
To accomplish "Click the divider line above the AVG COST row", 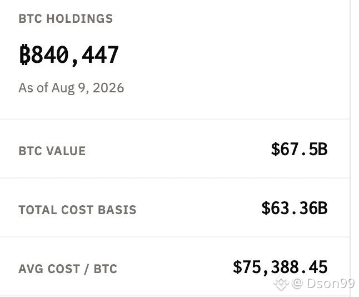I will [x=175, y=237].
